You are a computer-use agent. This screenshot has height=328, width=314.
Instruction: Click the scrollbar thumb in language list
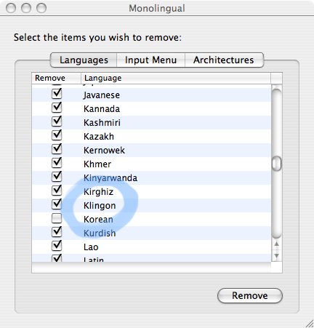276,164
